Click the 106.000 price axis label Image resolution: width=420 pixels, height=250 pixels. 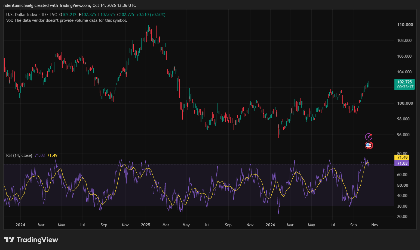click(404, 56)
